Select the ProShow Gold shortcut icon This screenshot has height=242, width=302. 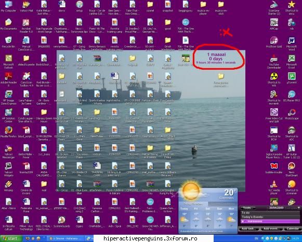click(x=274, y=42)
